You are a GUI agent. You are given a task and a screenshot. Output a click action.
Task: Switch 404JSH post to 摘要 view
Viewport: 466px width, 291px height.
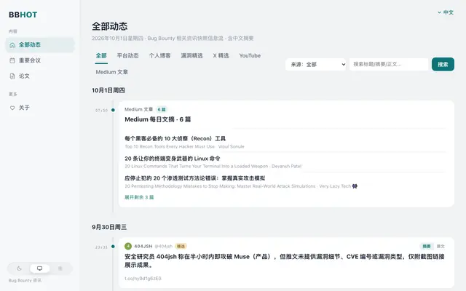[427, 246]
